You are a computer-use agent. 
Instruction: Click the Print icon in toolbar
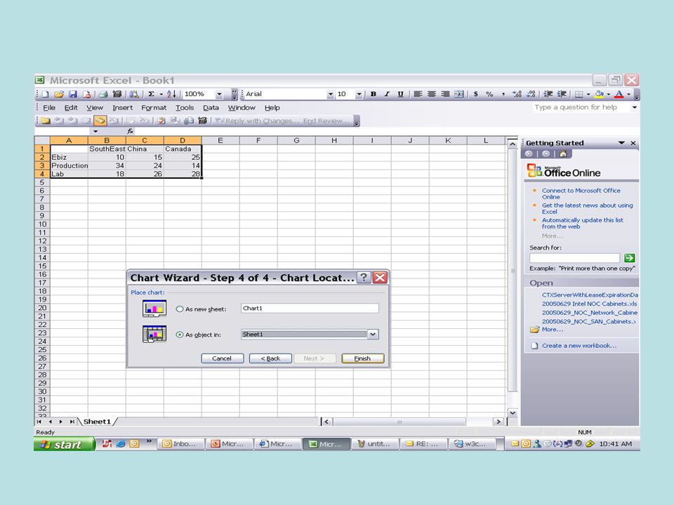(103, 94)
